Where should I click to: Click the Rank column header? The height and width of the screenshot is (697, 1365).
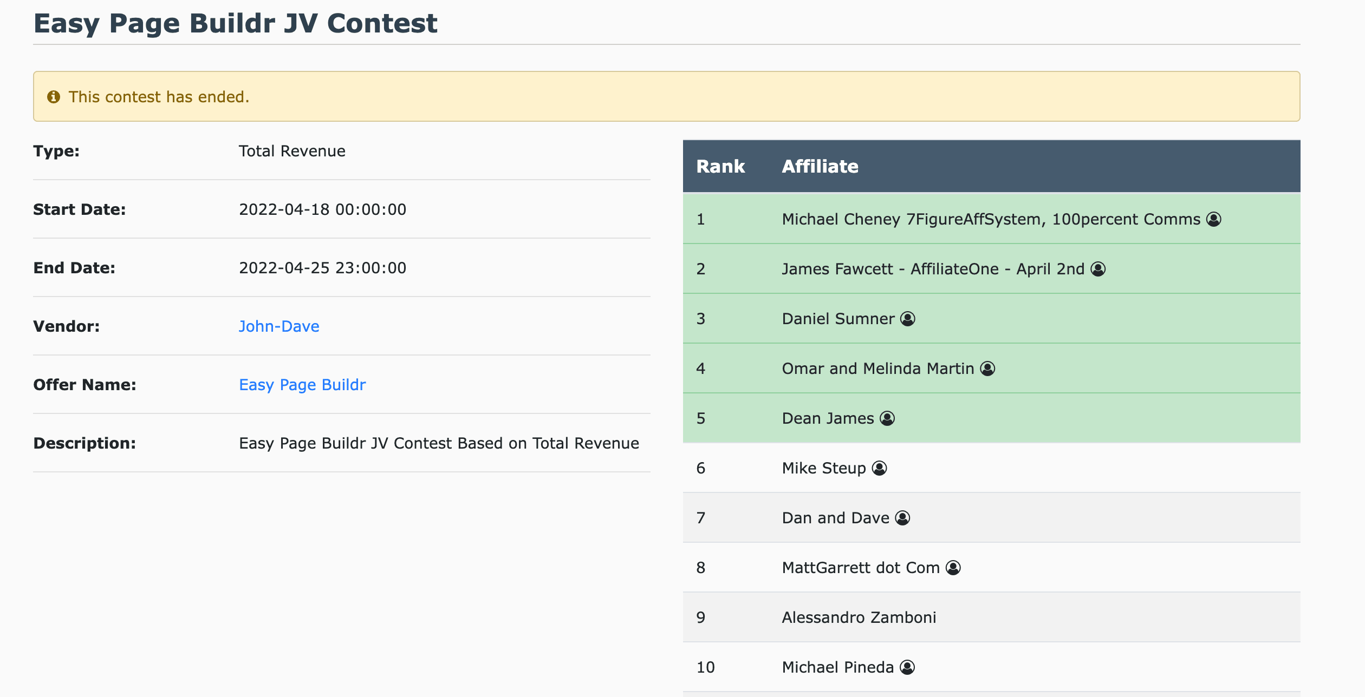pos(720,166)
